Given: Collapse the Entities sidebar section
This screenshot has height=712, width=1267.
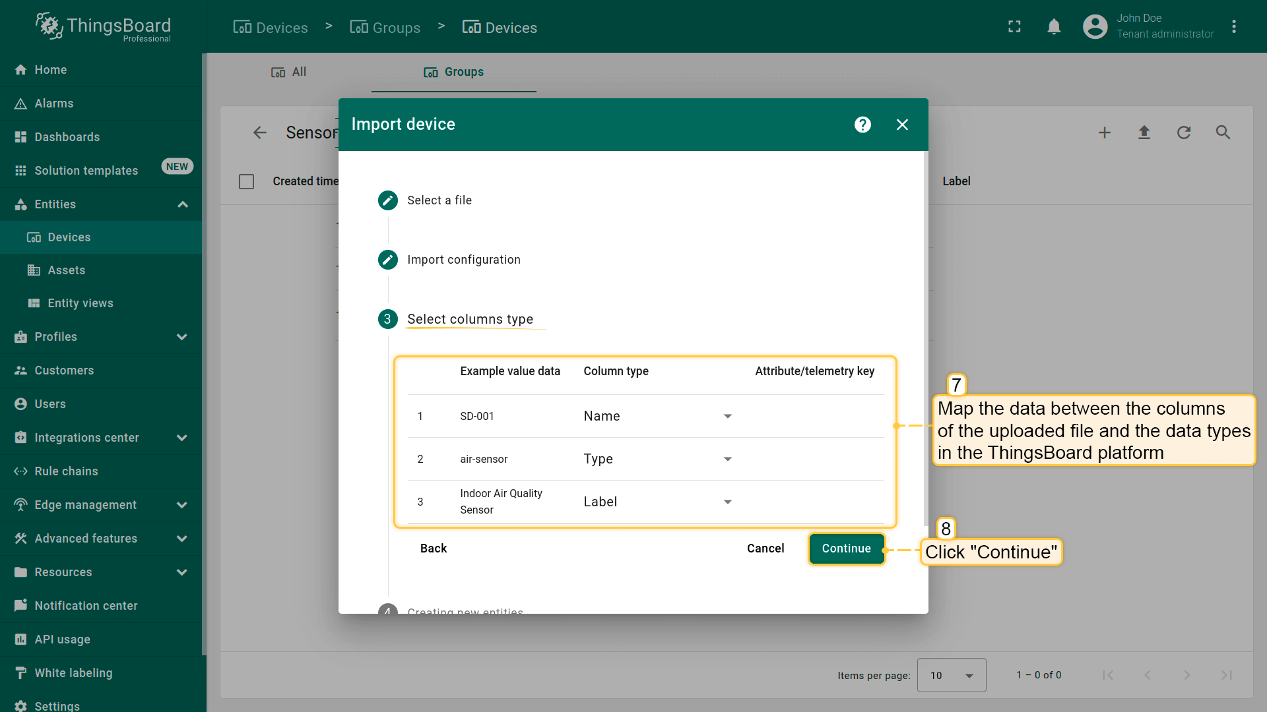Looking at the screenshot, I should click(x=183, y=204).
